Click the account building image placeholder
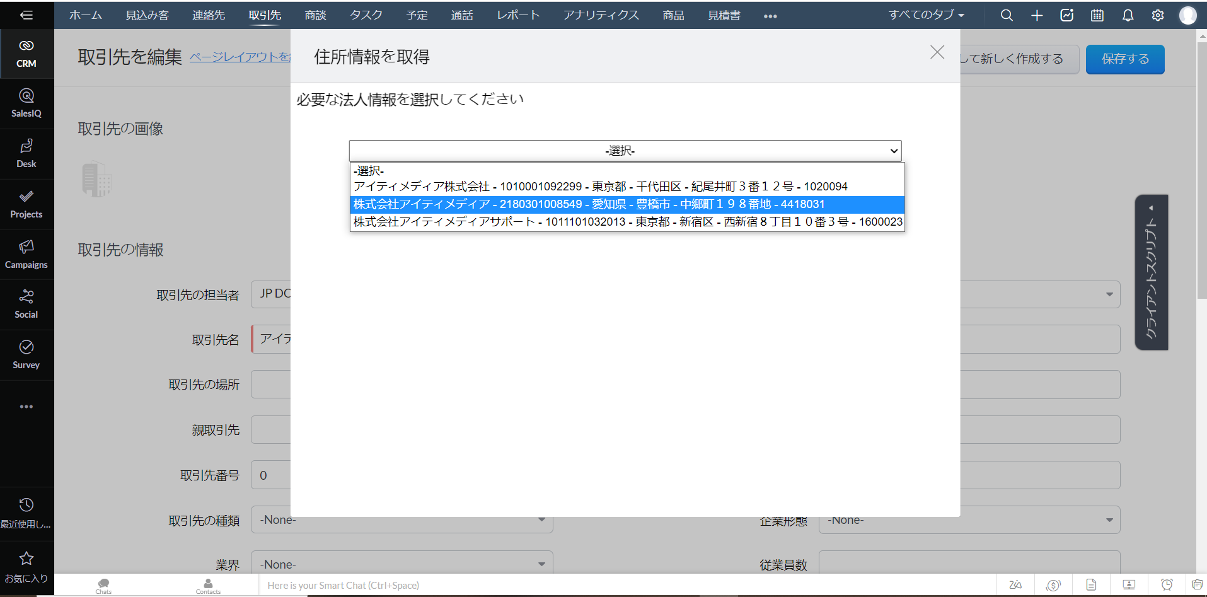This screenshot has height=597, width=1207. coord(97,179)
